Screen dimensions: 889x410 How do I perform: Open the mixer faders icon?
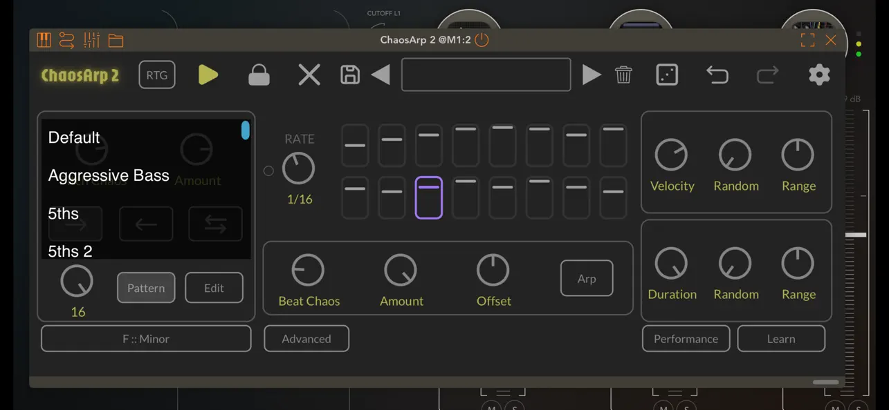click(x=91, y=40)
